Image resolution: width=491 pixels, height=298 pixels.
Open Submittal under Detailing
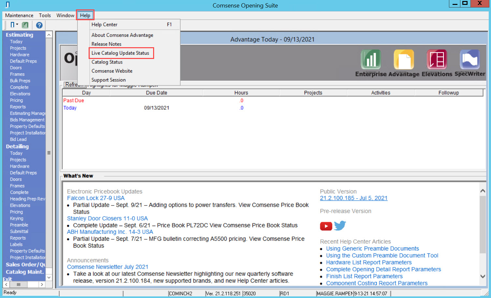pyautogui.click(x=19, y=232)
